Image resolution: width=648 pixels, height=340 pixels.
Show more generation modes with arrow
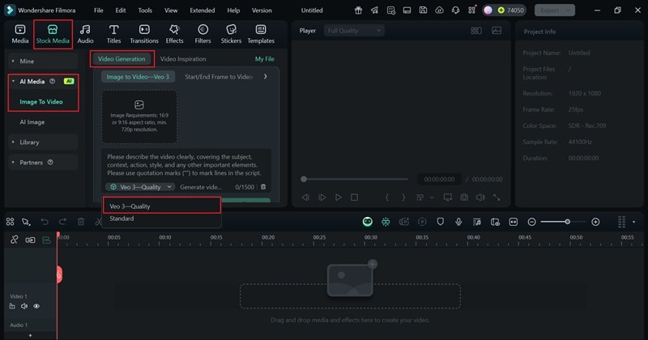click(x=266, y=76)
